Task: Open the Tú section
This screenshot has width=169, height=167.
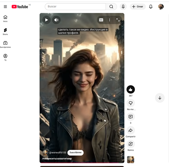Action: (5, 58)
